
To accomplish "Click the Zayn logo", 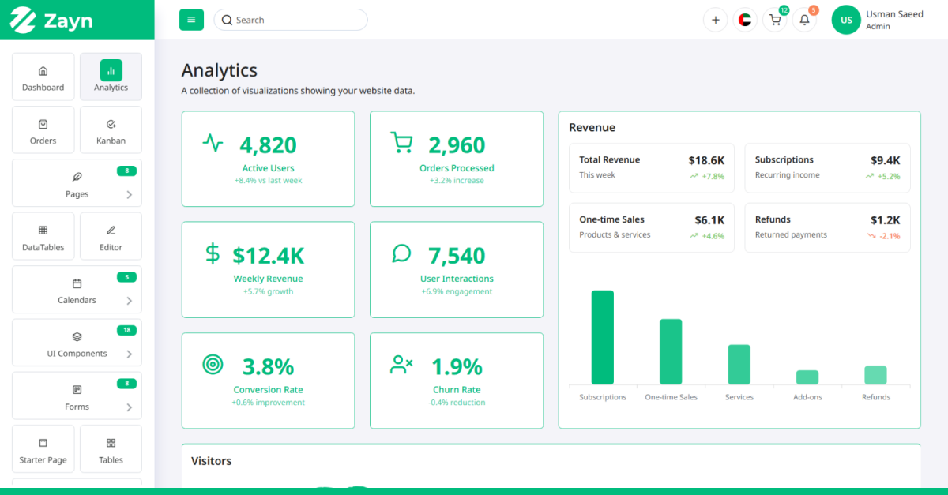I will coord(53,20).
